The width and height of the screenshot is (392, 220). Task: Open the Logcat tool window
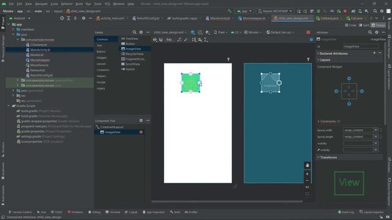(x=131, y=212)
